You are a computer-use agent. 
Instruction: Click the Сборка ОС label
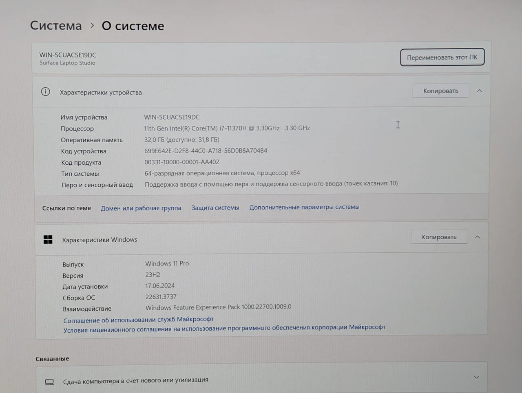(x=79, y=298)
